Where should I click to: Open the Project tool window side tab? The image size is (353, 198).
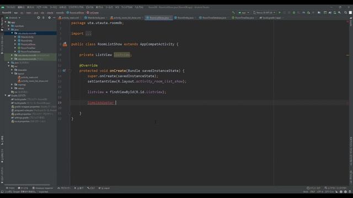click(2, 24)
